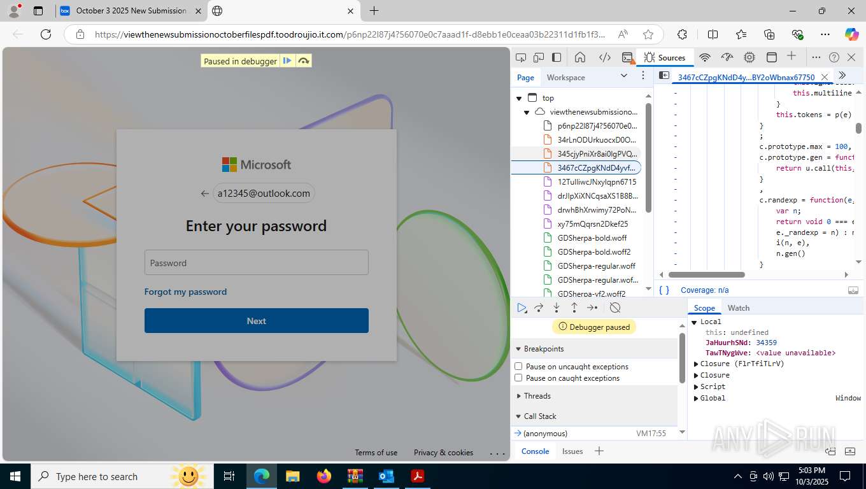Image resolution: width=866 pixels, height=489 pixels.
Task: Open the DevTools Welcome home icon
Action: pyautogui.click(x=580, y=57)
